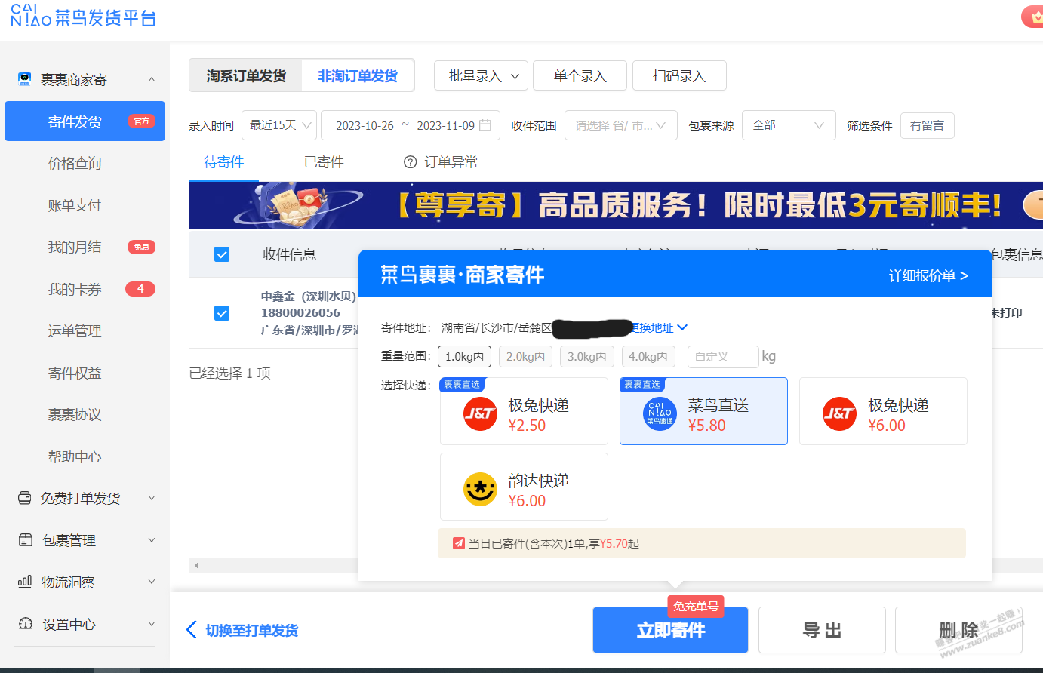Click the 有留言 filter button
This screenshot has width=1043, height=673.
pyautogui.click(x=927, y=125)
